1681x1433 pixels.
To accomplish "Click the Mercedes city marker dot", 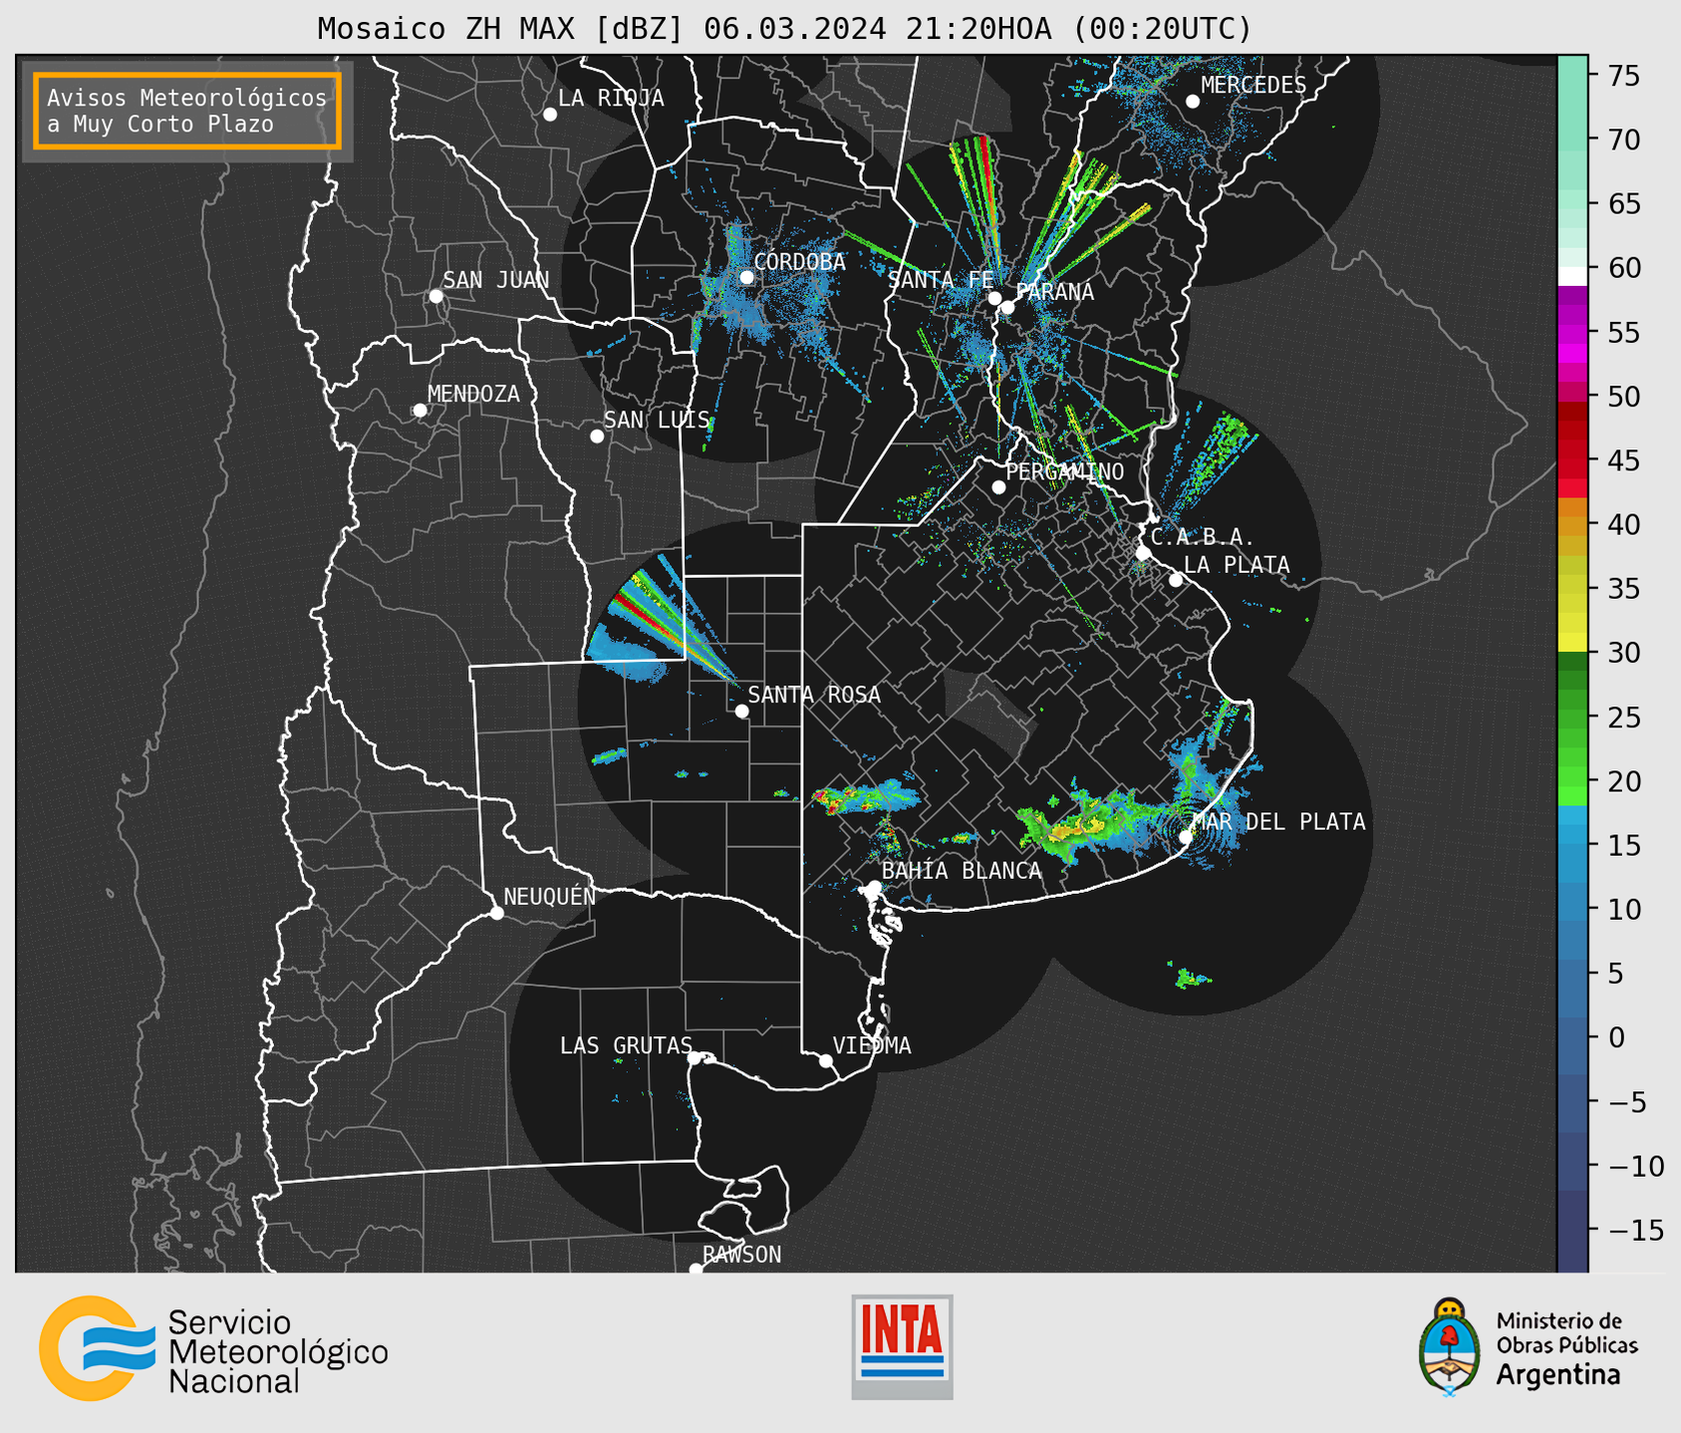I will (x=1193, y=102).
